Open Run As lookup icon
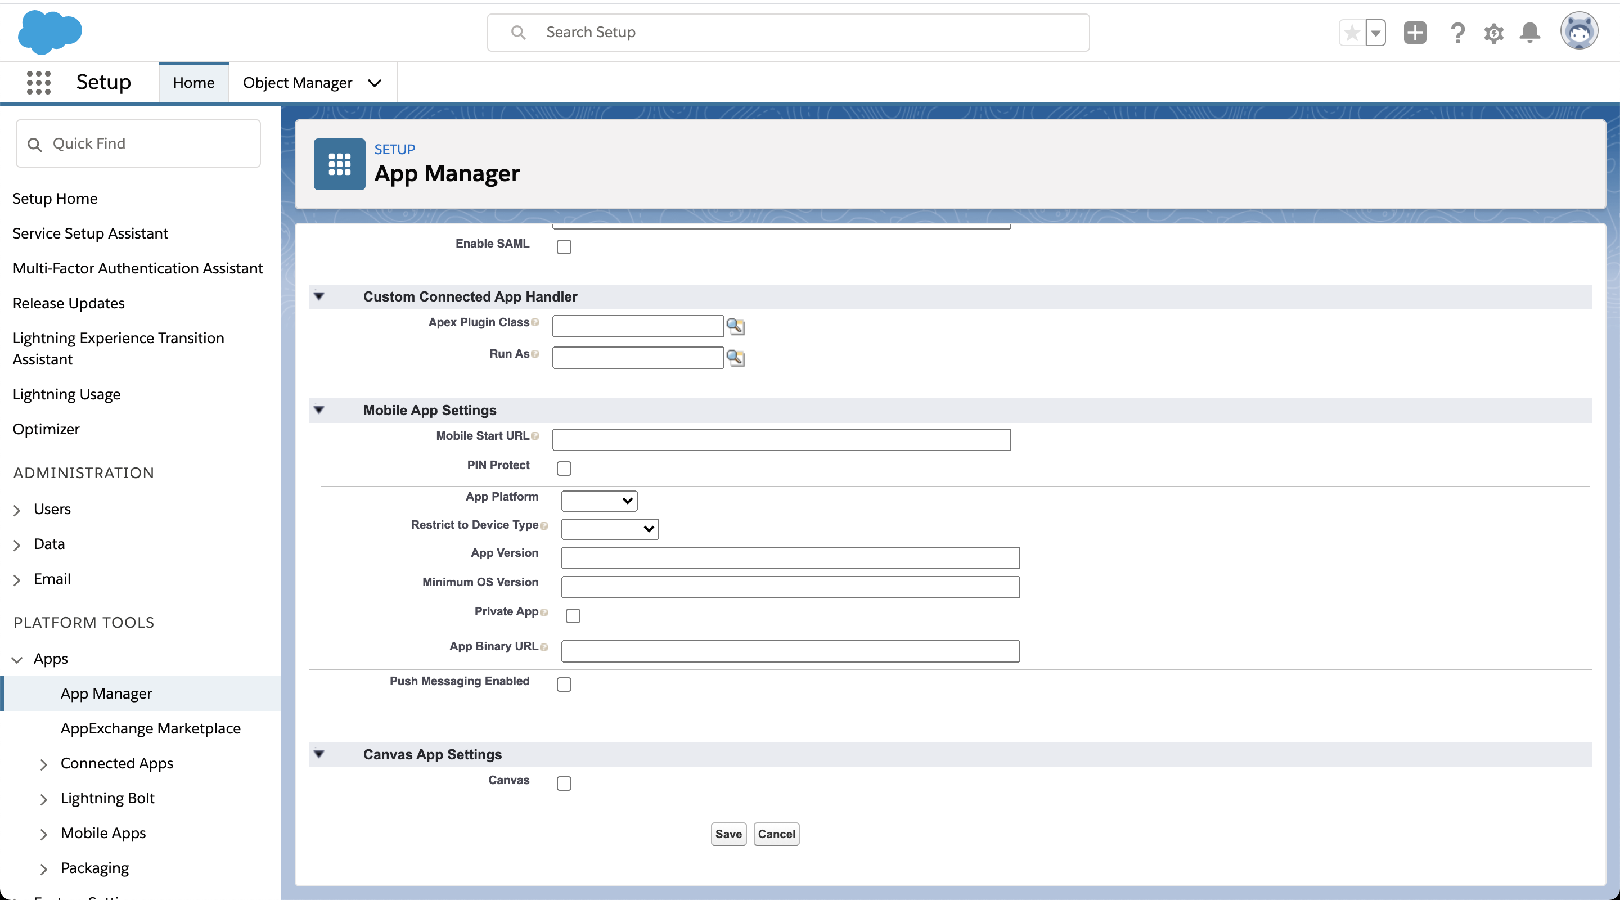The width and height of the screenshot is (1620, 900). coord(735,358)
